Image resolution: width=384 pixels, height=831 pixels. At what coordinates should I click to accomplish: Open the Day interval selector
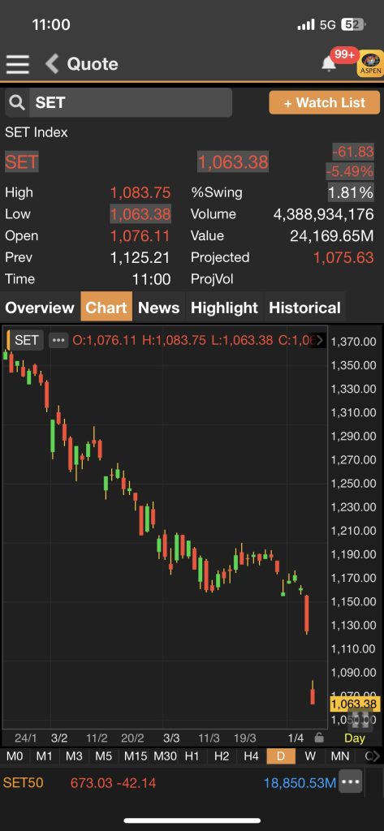[x=355, y=738]
